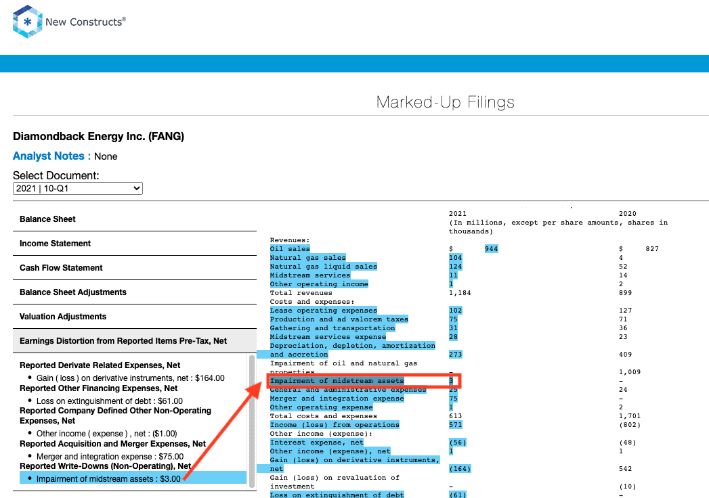This screenshot has height=498, width=709.
Task: Open the Balance Sheet section
Action: (x=135, y=219)
